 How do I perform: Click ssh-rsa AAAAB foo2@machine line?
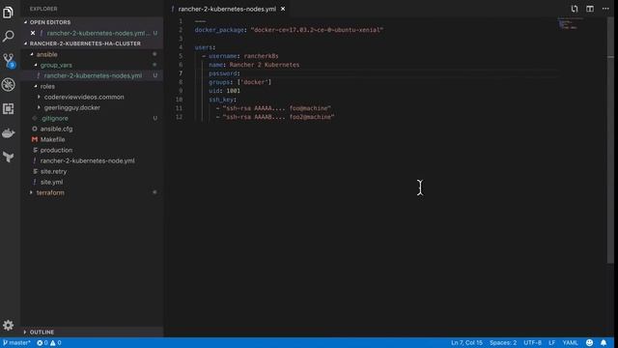(275, 117)
